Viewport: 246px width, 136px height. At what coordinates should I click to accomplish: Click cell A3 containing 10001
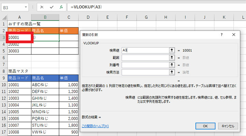19,37
